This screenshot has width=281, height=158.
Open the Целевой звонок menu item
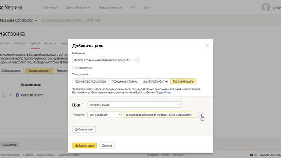tap(78, 7)
